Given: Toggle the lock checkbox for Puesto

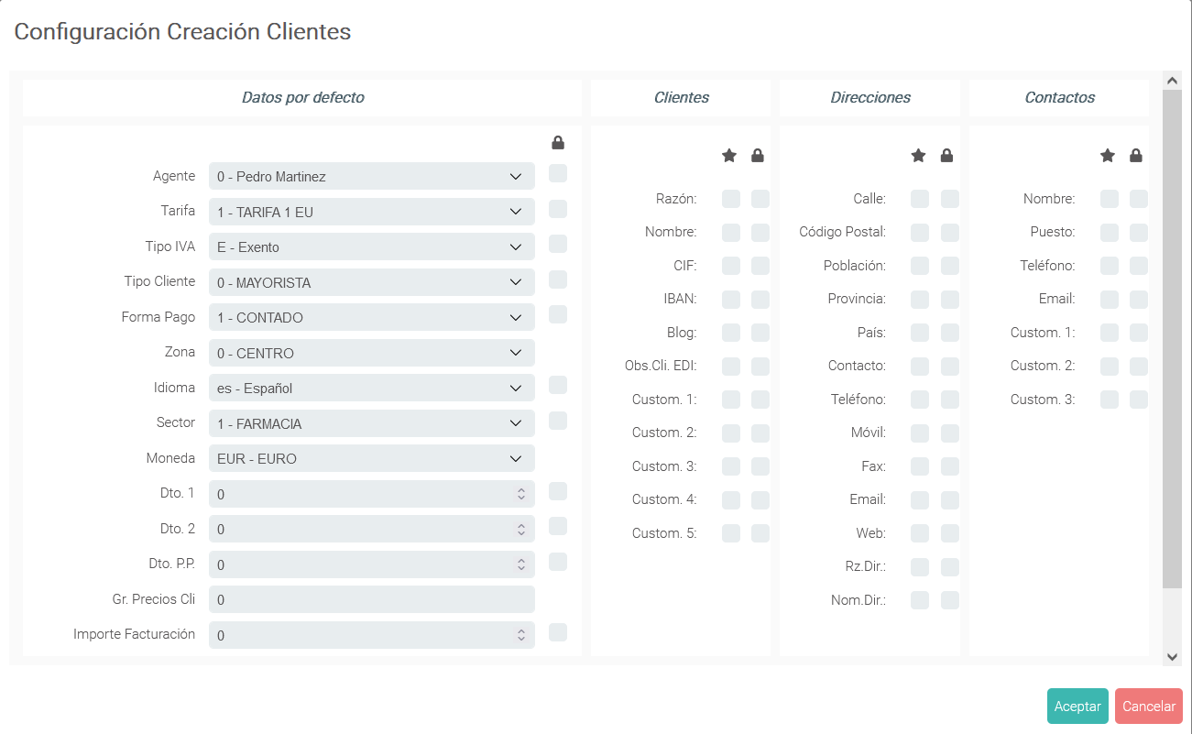Looking at the screenshot, I should [1139, 232].
